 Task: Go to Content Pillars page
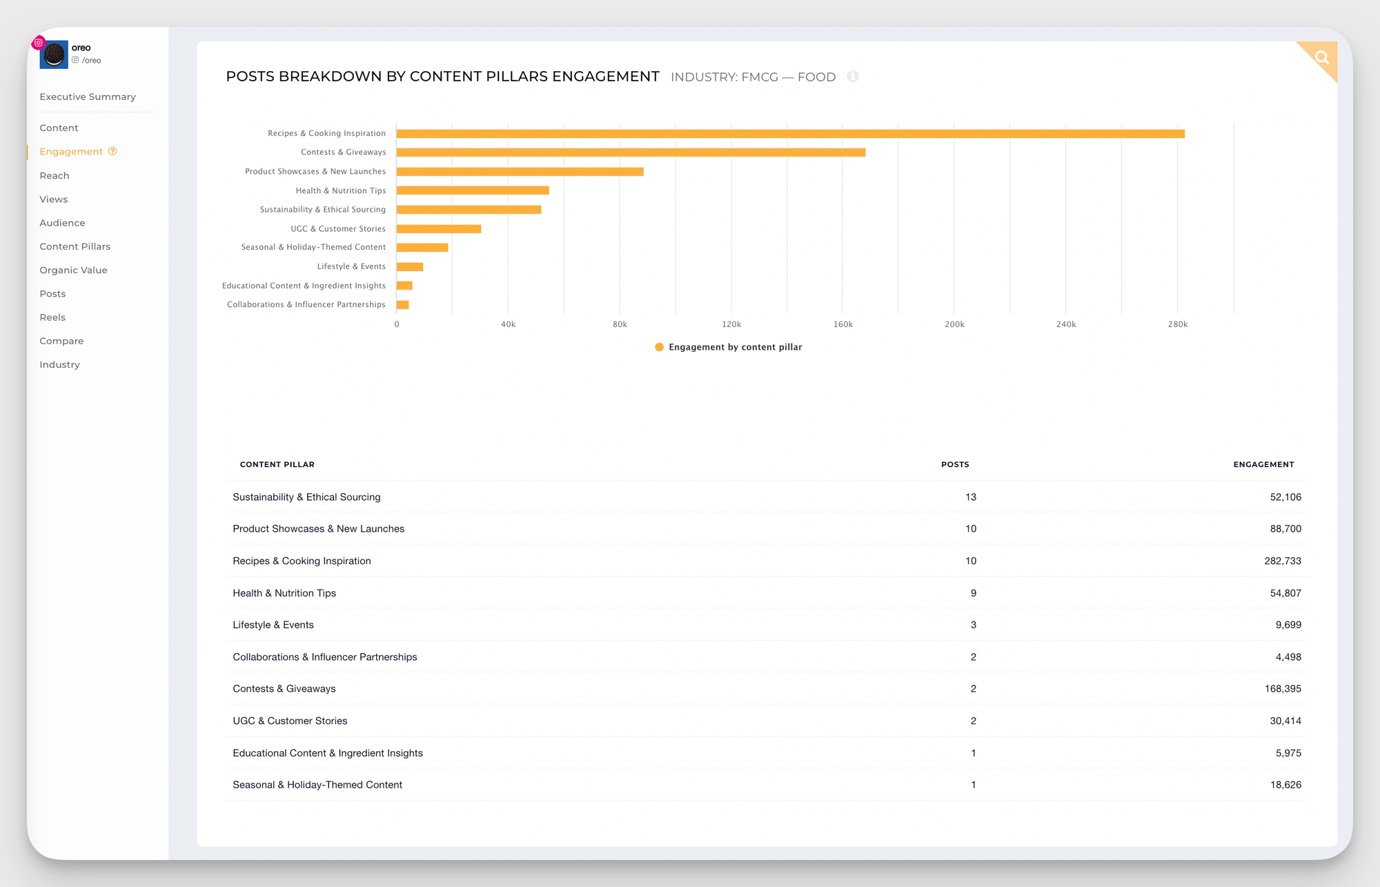(x=75, y=246)
